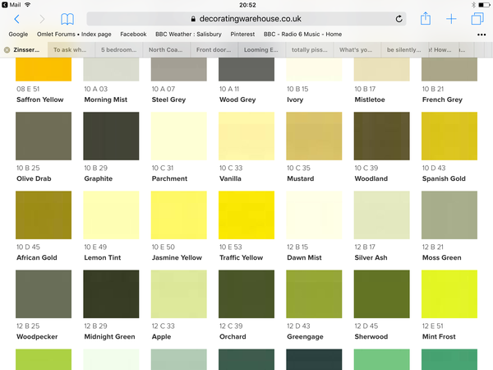
Task: Open the BBC Radio 6 Music bookmark
Action: 302,34
